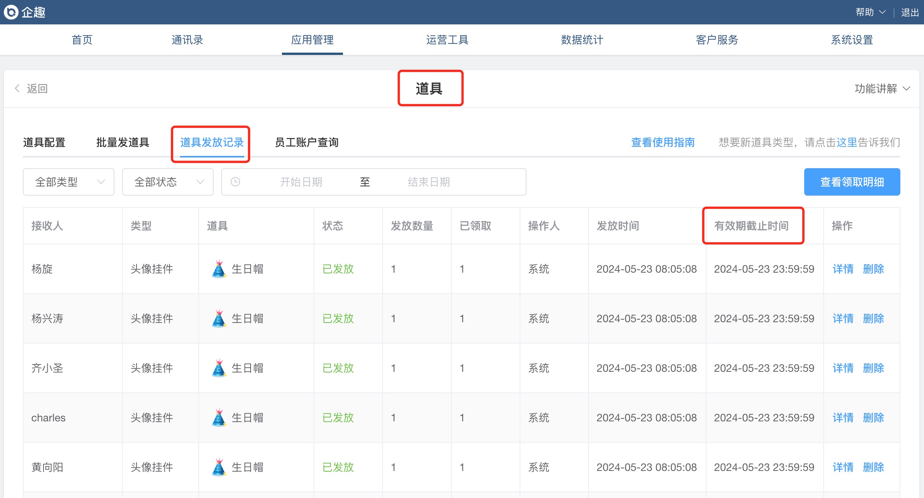Viewport: 924px width, 498px height.
Task: Click birthday hat icon in 黄向阳 row
Action: [x=219, y=467]
